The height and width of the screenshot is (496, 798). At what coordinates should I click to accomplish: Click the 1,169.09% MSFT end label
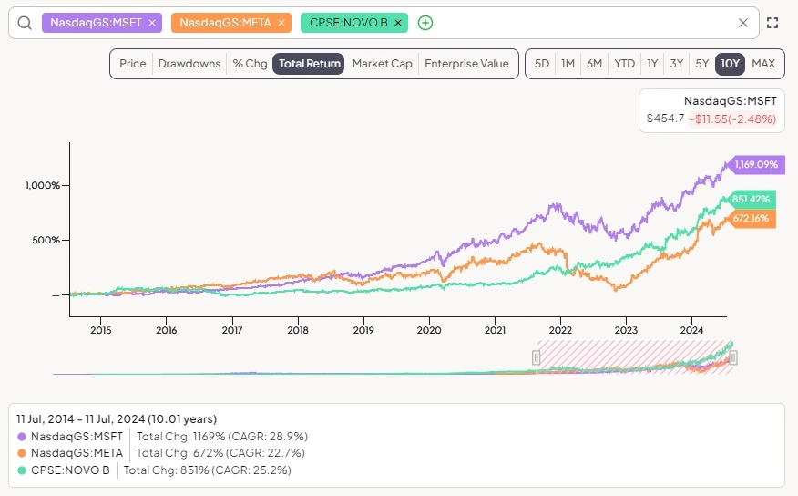point(756,164)
